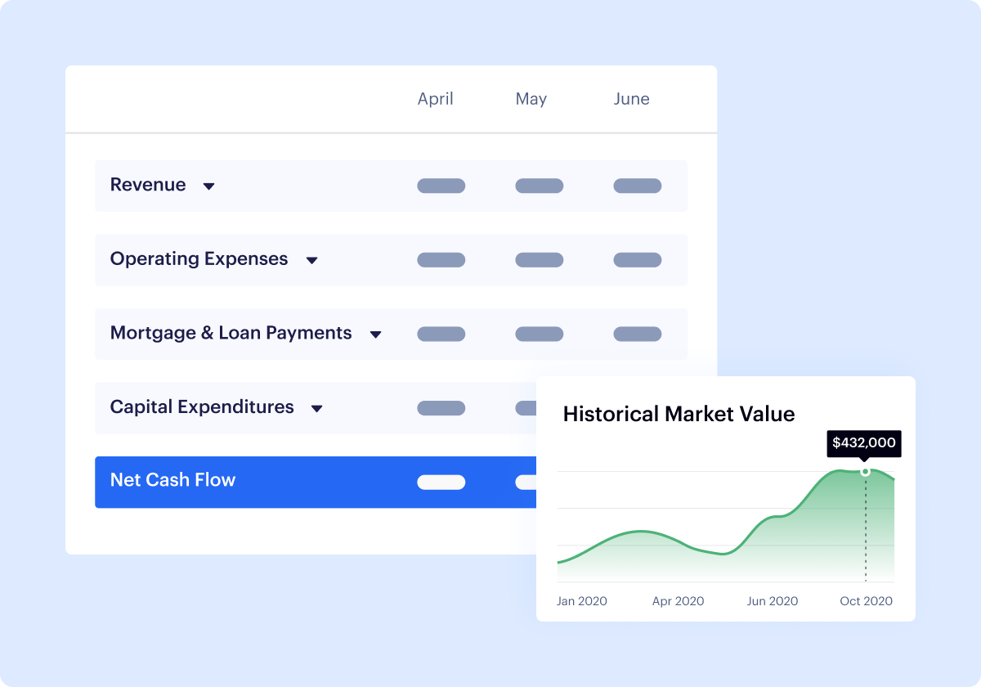Click the Historical Market Value title

pyautogui.click(x=679, y=414)
